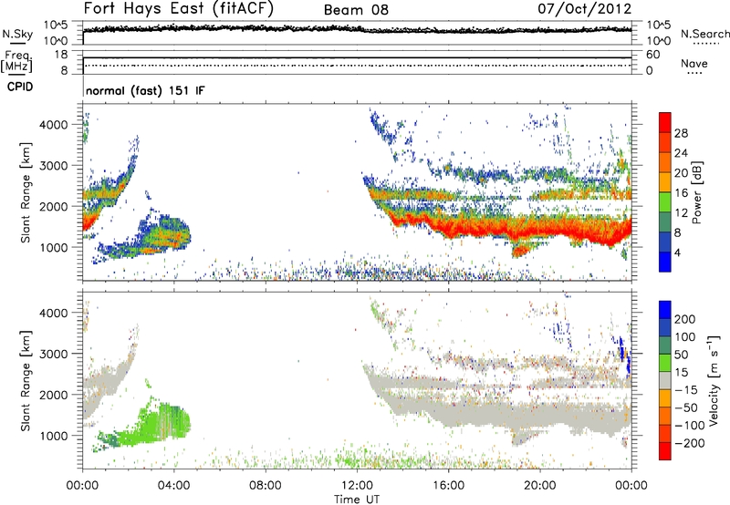The width and height of the screenshot is (730, 505).
Task: Click the '12:00' time axis tick label
Action: 357,486
